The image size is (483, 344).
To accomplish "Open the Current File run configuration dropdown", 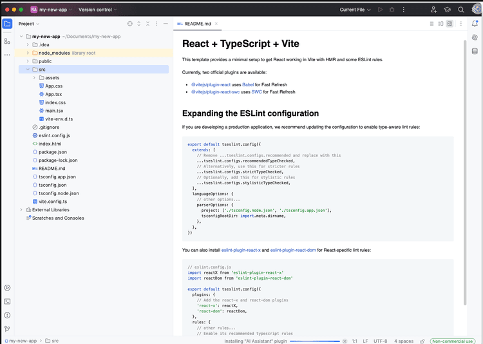I will click(355, 10).
